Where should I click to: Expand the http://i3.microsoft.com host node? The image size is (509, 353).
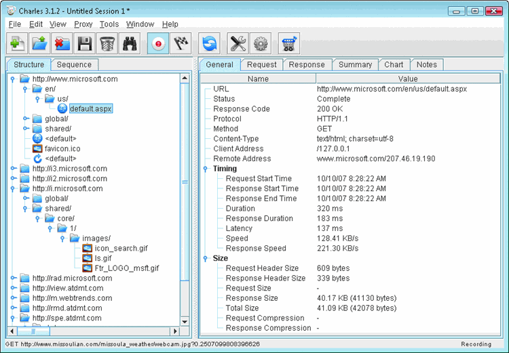click(13, 169)
